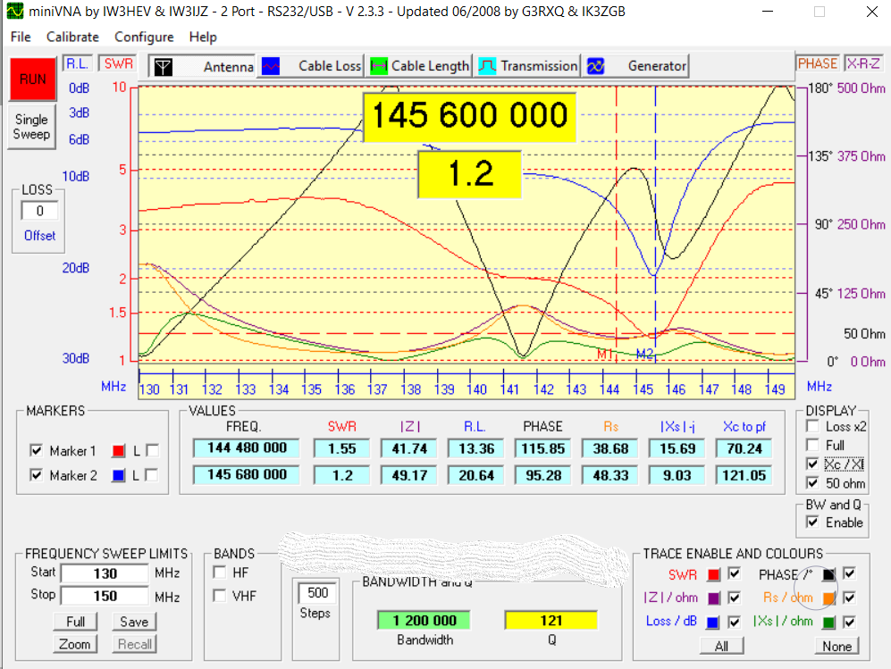Enable the HF band checkbox
Image resolution: width=891 pixels, height=669 pixels.
click(x=220, y=572)
